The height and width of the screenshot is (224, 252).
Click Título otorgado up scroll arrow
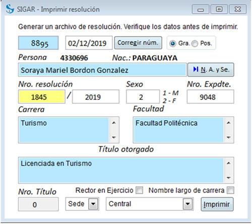click(x=228, y=163)
